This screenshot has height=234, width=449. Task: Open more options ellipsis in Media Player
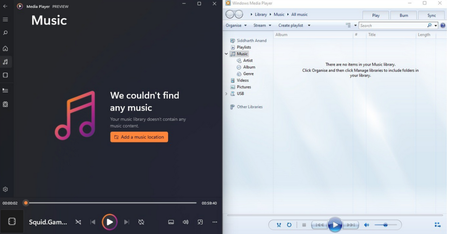(x=215, y=222)
